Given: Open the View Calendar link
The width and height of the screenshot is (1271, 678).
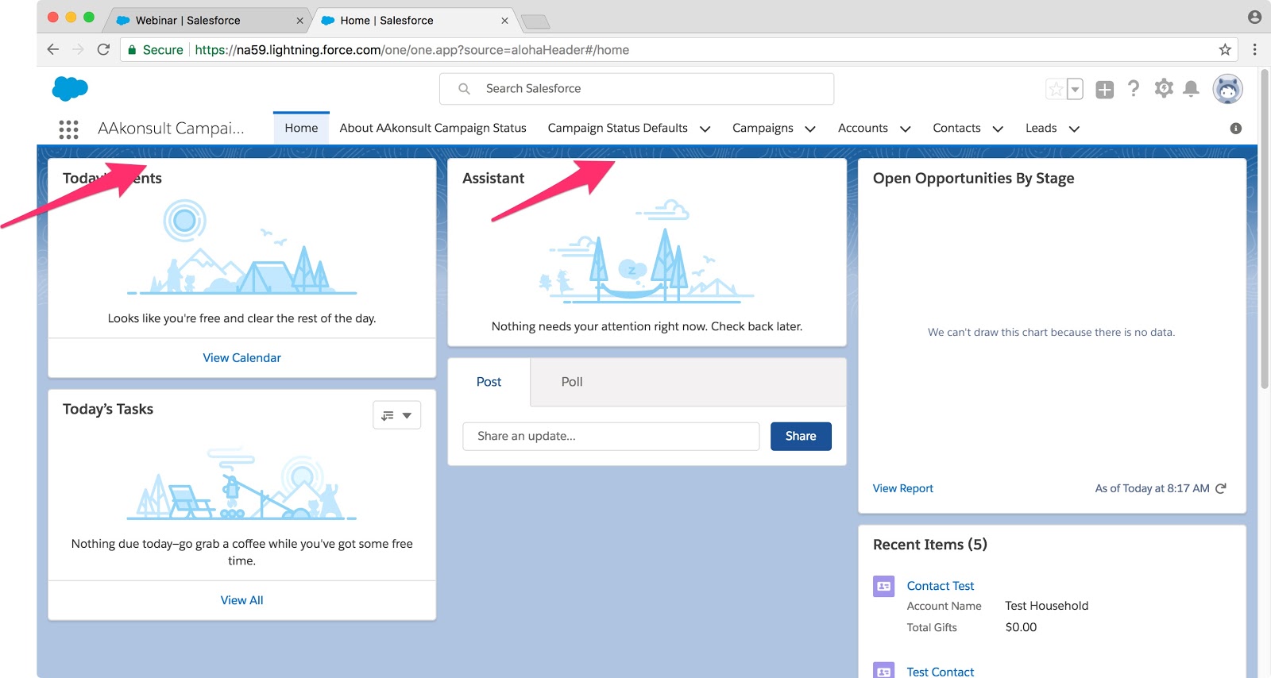Looking at the screenshot, I should coord(241,358).
